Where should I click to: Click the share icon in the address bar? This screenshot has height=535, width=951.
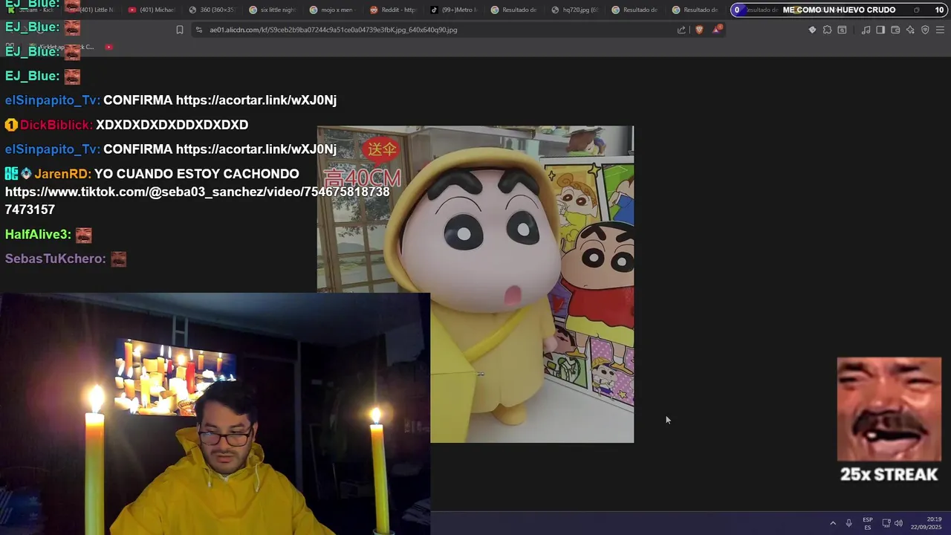pos(681,30)
